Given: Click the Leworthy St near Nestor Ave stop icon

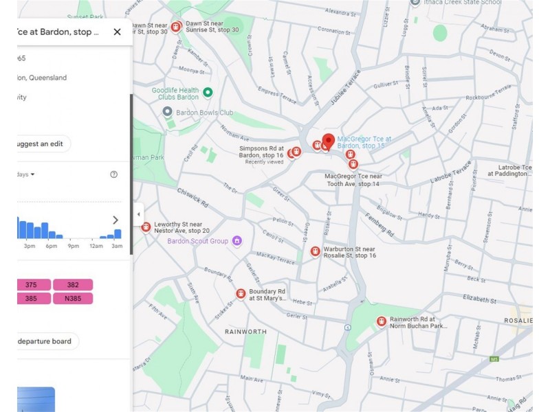Looking at the screenshot, I should [x=146, y=227].
